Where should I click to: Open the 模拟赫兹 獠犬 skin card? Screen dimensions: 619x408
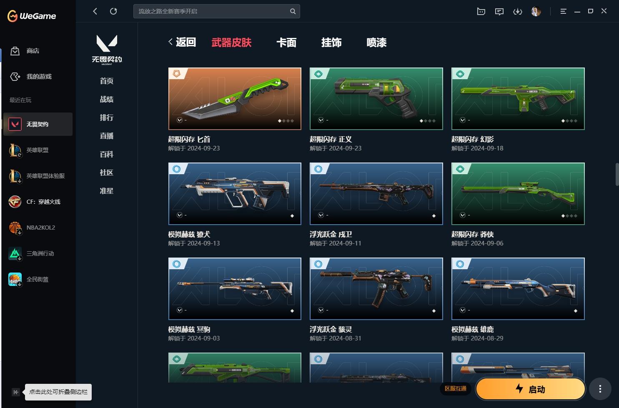pos(235,194)
